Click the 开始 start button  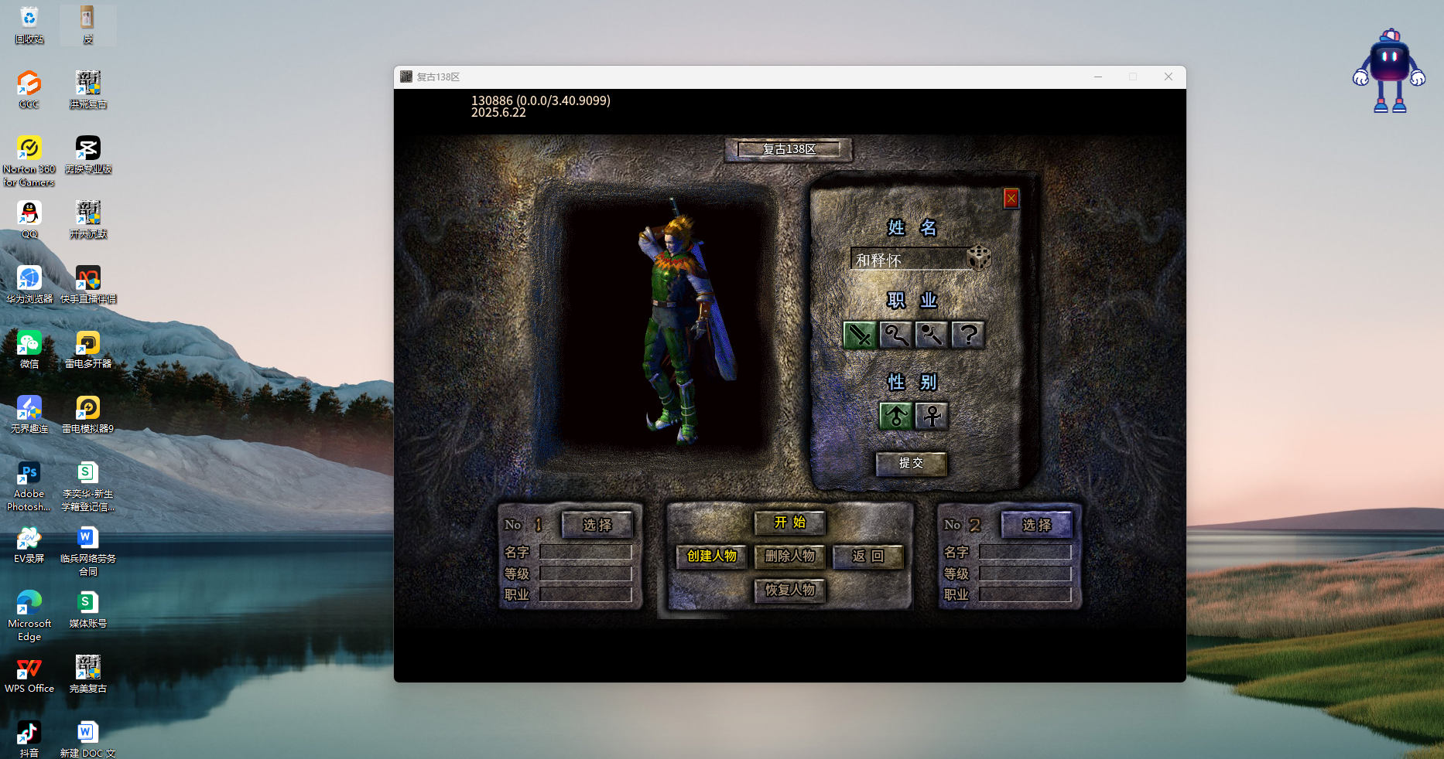click(x=789, y=523)
